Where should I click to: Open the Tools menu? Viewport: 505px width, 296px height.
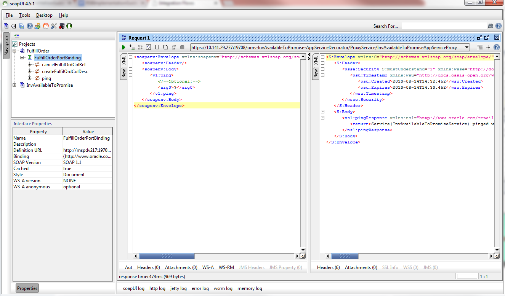(x=24, y=15)
